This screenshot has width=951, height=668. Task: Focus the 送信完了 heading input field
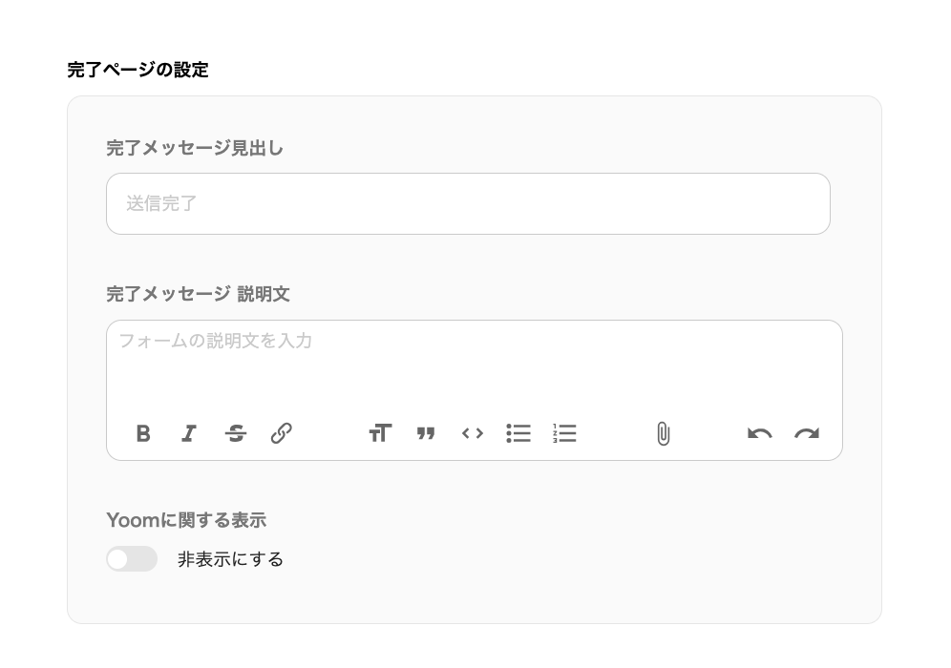pos(468,203)
